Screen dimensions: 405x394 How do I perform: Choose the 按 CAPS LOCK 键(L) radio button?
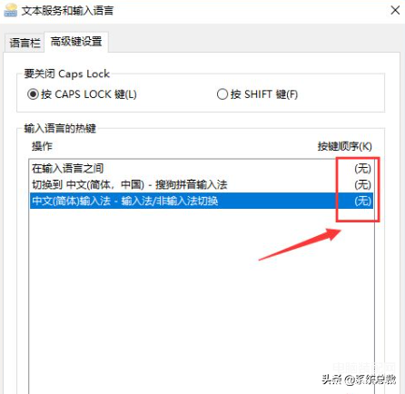coord(33,94)
